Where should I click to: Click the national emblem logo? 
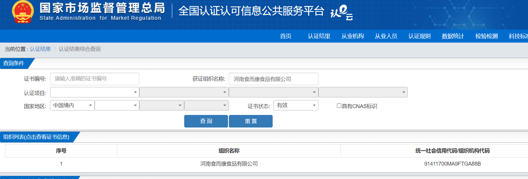(23, 12)
